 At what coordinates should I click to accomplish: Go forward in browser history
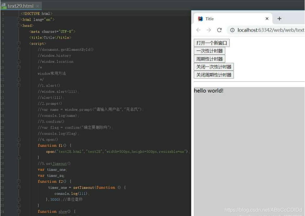tap(209, 30)
